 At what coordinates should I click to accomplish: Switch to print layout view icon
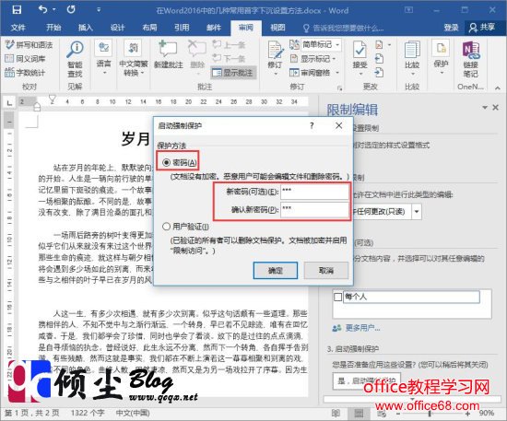point(359,414)
